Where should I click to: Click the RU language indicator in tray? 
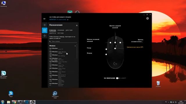(x=166, y=102)
